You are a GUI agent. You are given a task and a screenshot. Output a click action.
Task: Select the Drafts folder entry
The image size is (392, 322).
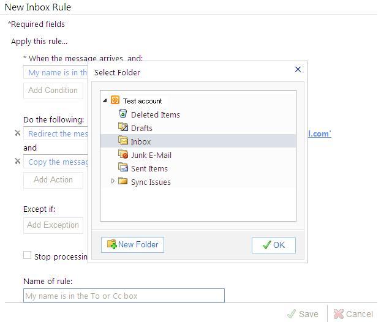click(x=141, y=128)
